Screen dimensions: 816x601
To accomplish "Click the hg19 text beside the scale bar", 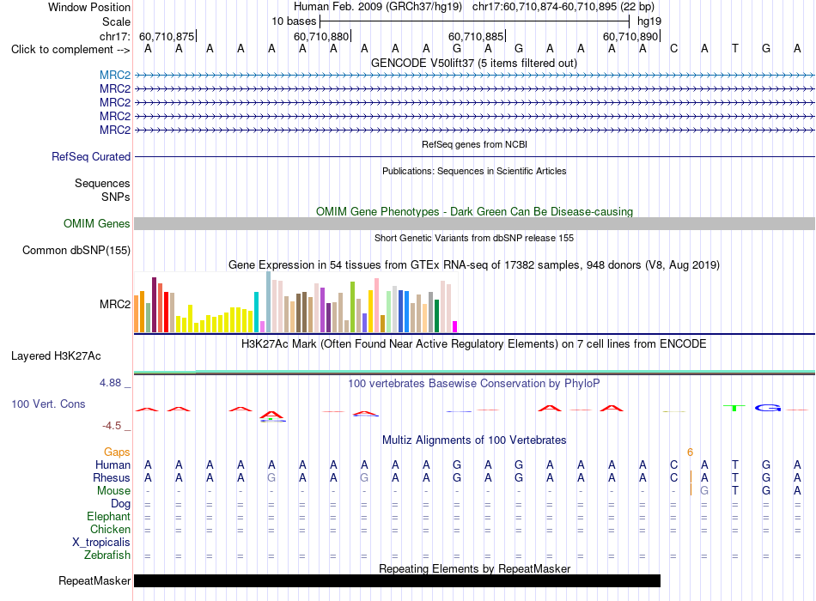I will [649, 21].
